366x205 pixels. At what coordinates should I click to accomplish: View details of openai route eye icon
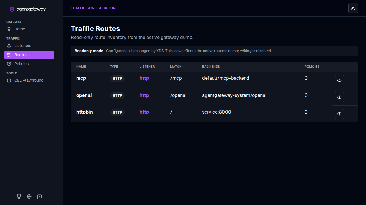(339, 97)
